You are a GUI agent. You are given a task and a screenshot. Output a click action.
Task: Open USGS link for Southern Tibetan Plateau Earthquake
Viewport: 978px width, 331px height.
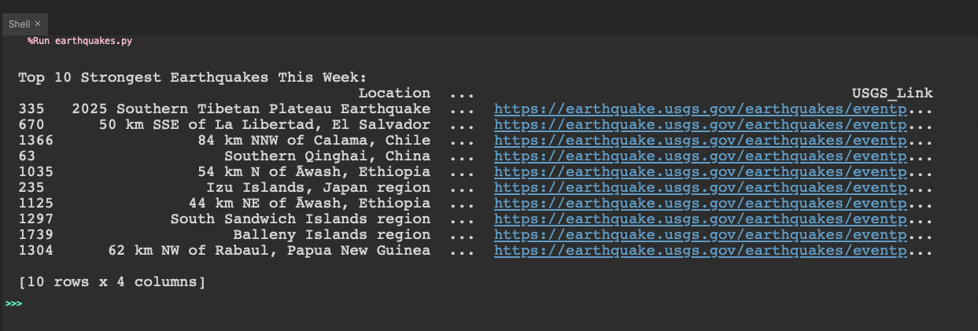pos(700,108)
